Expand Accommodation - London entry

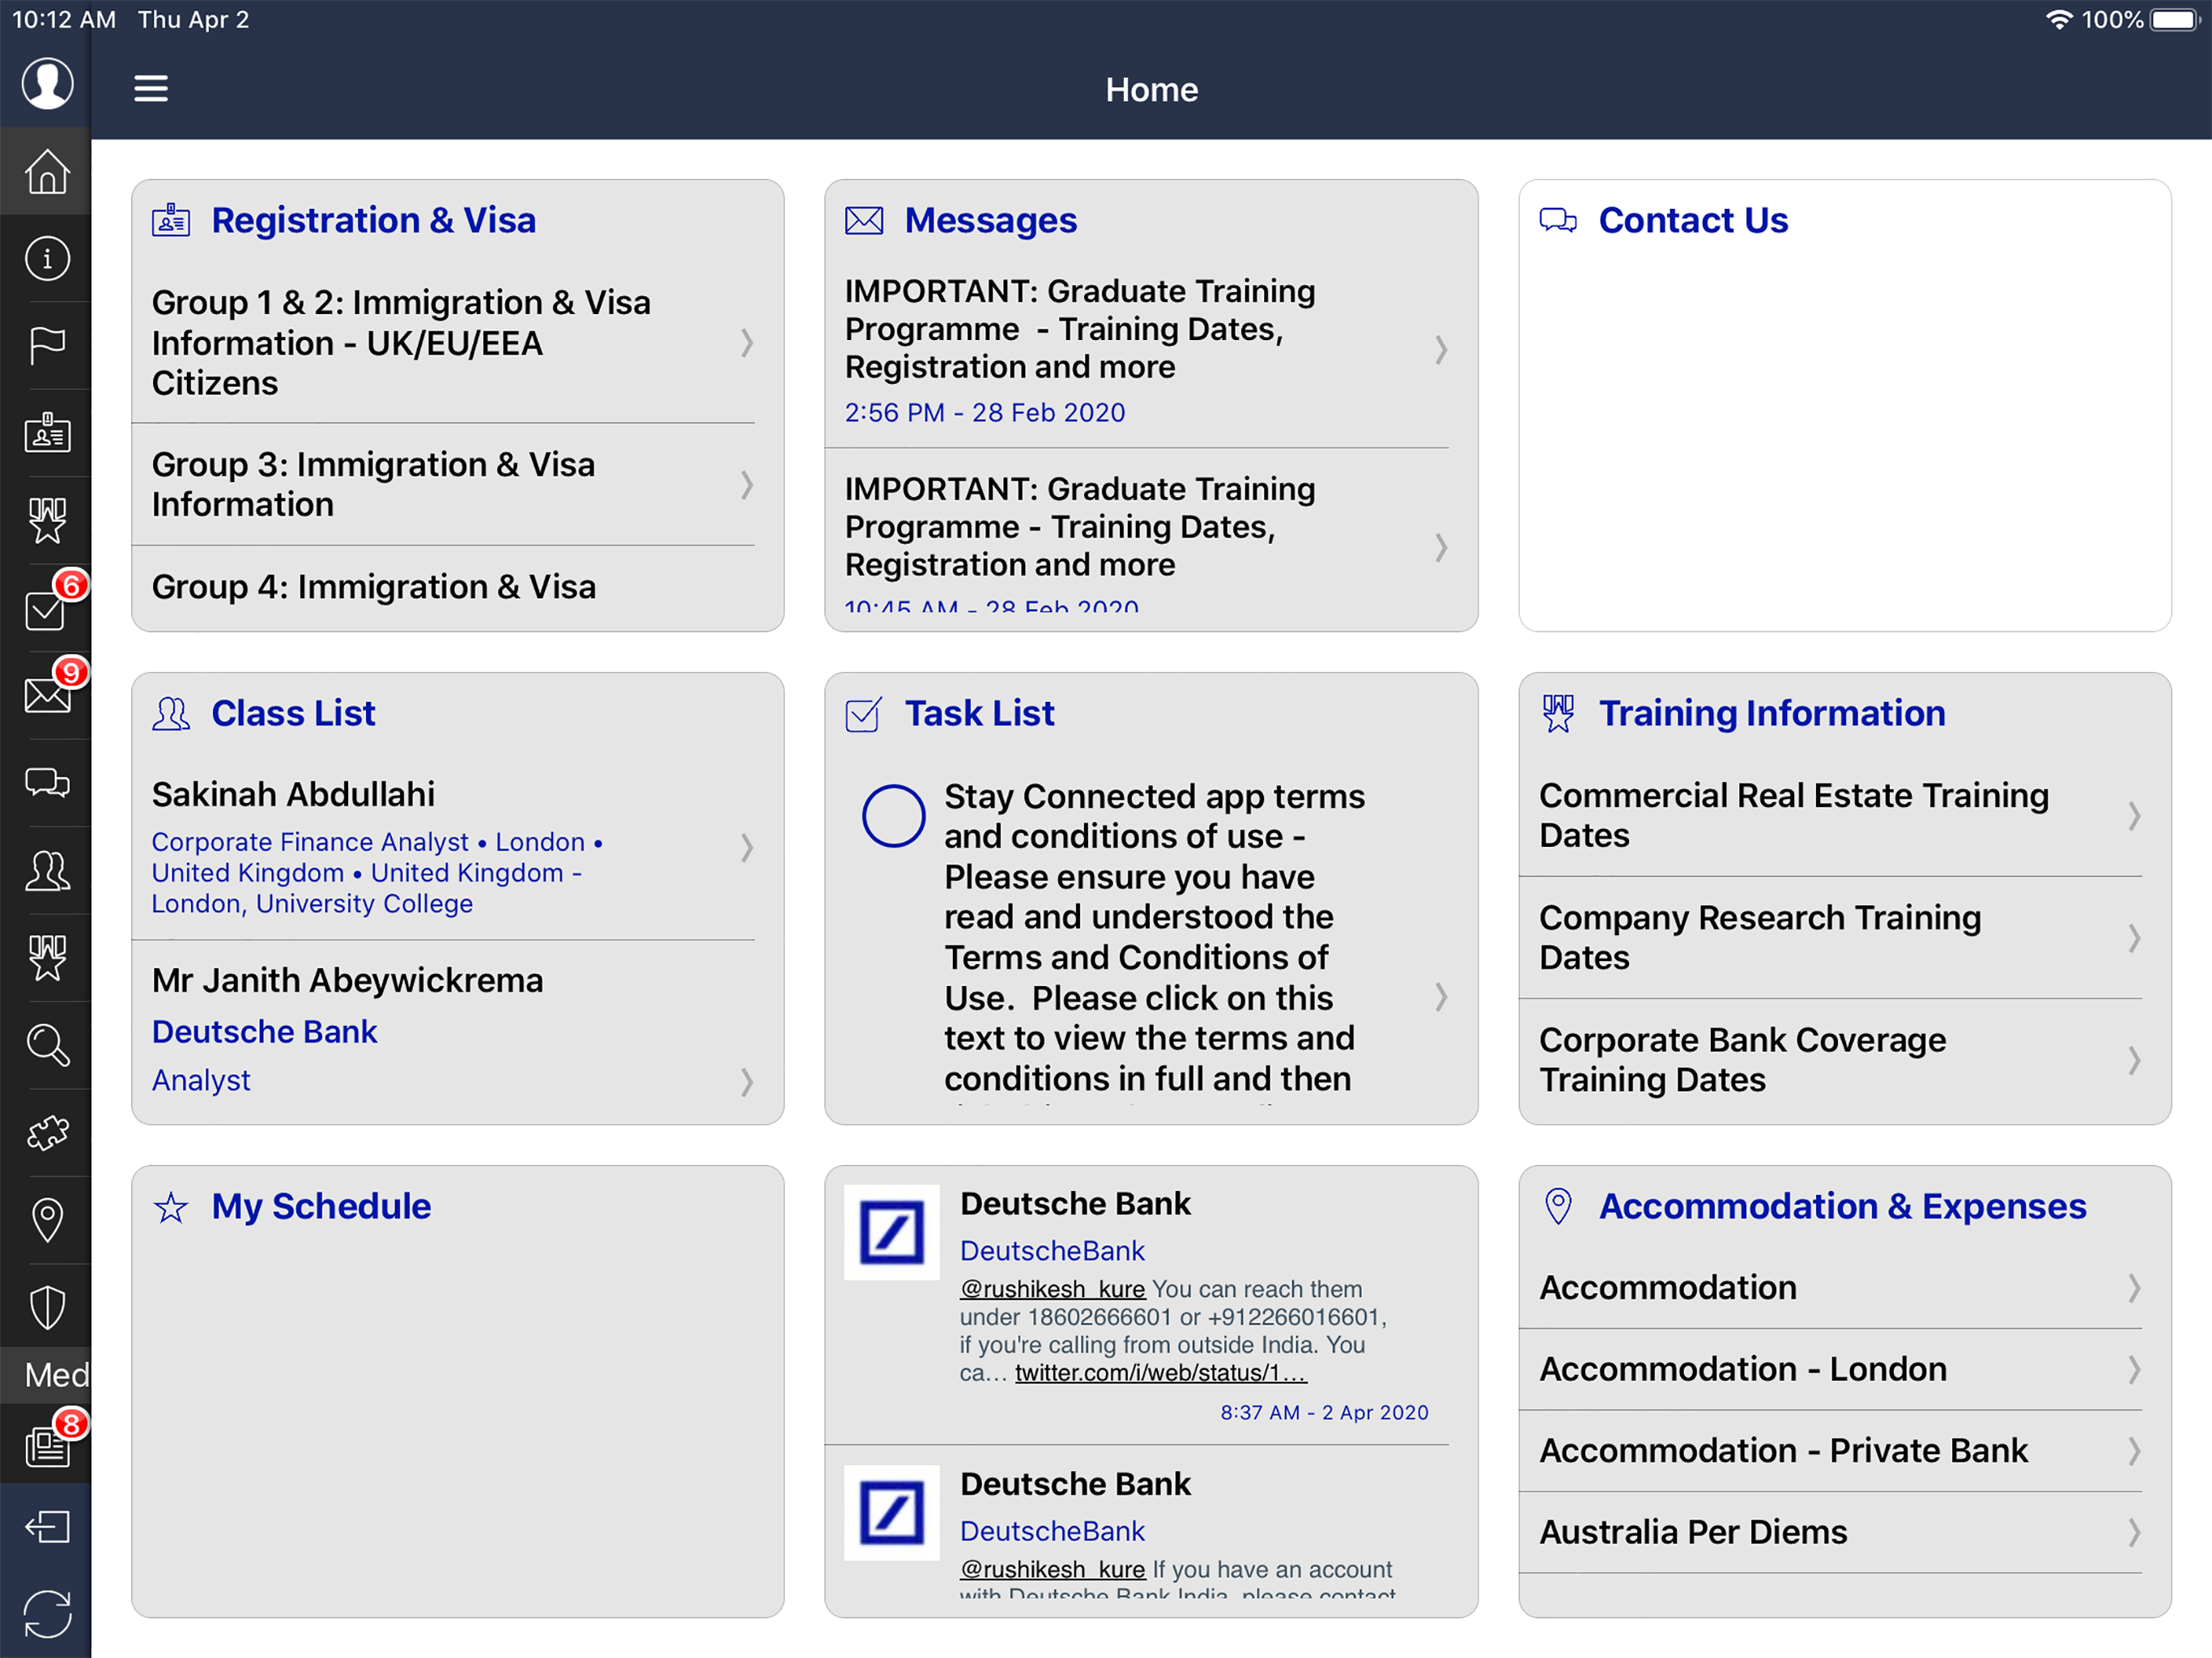click(1843, 1369)
